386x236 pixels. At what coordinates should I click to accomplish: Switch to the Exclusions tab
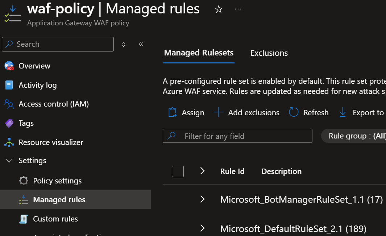point(269,53)
